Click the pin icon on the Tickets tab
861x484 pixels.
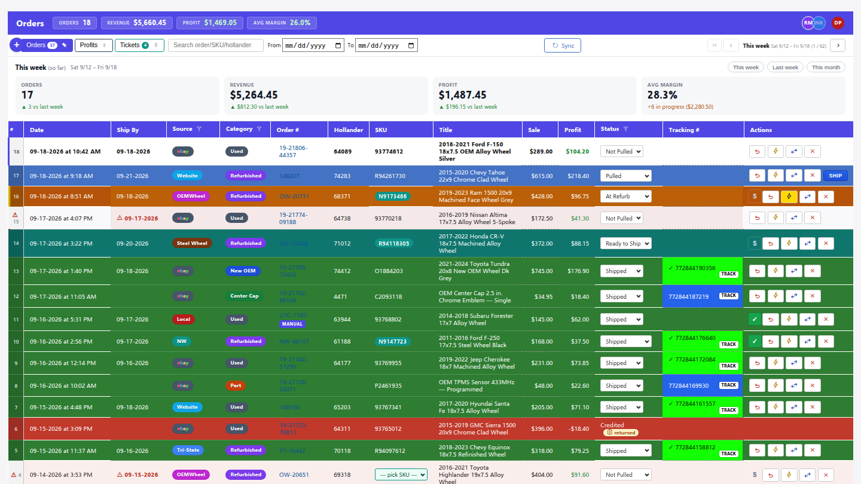point(156,45)
